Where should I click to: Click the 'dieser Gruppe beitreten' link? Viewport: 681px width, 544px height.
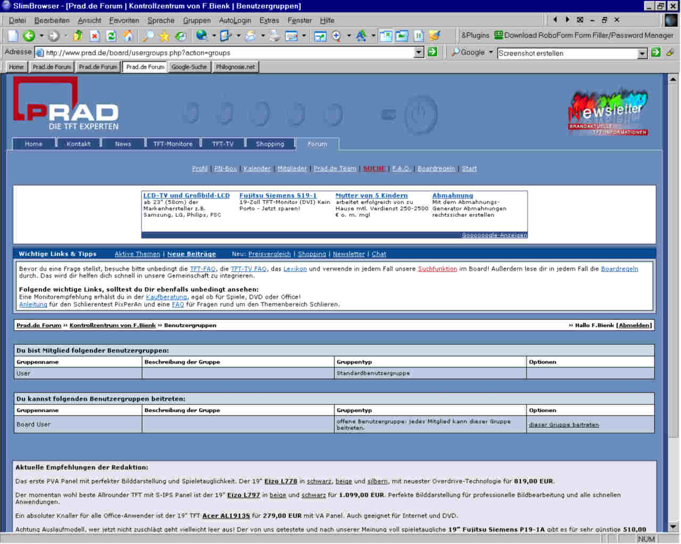pyautogui.click(x=563, y=424)
